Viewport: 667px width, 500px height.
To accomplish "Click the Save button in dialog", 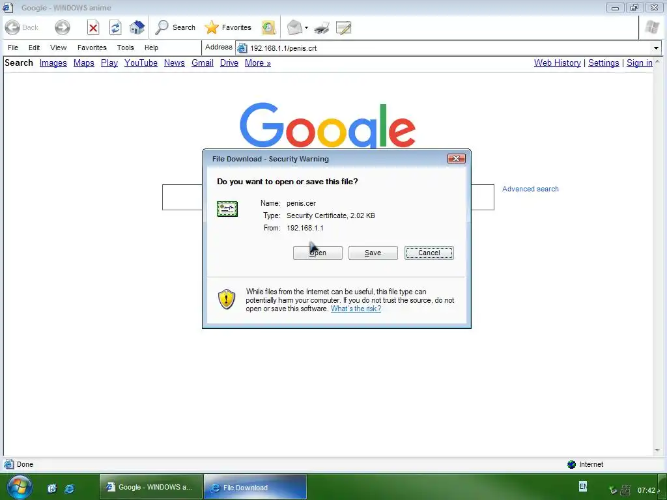I will point(373,253).
